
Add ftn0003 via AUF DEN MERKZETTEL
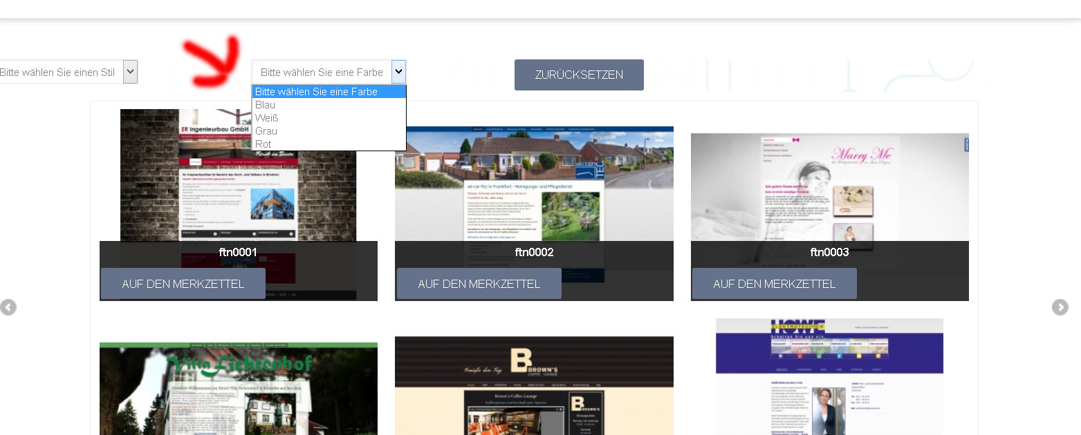(775, 284)
